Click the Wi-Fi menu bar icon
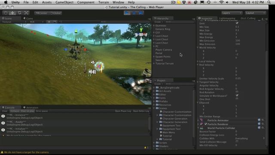 tap(222, 2)
